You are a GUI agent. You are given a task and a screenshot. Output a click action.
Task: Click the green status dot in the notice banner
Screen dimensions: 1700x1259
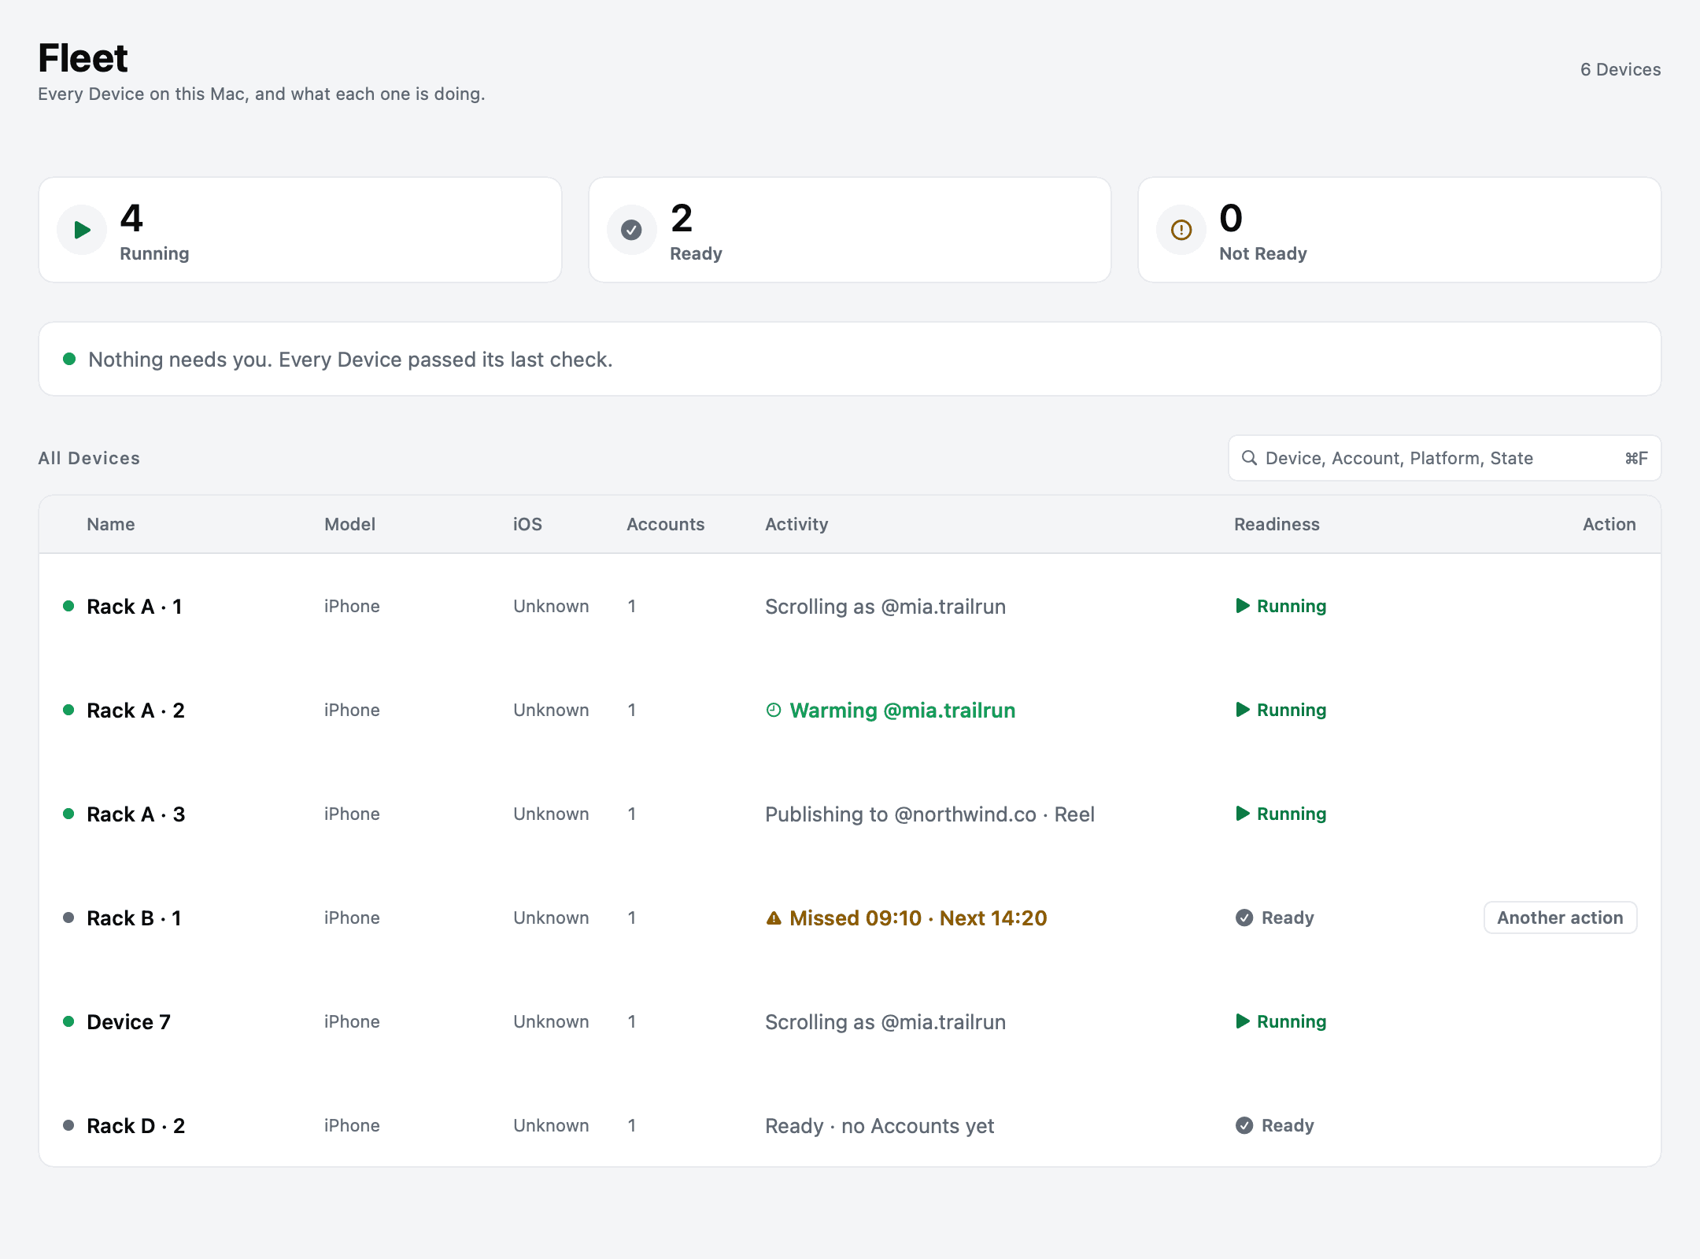tap(69, 359)
